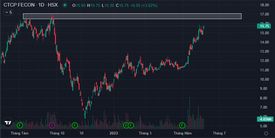Click the 4.036M volume label on axis
The width and height of the screenshot is (275, 138).
(265, 119)
